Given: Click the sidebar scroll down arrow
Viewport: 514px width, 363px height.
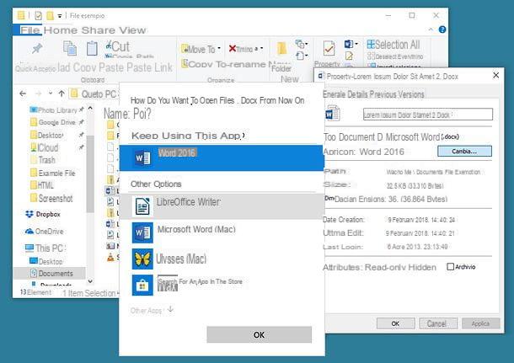Looking at the screenshot, I should coord(90,281).
